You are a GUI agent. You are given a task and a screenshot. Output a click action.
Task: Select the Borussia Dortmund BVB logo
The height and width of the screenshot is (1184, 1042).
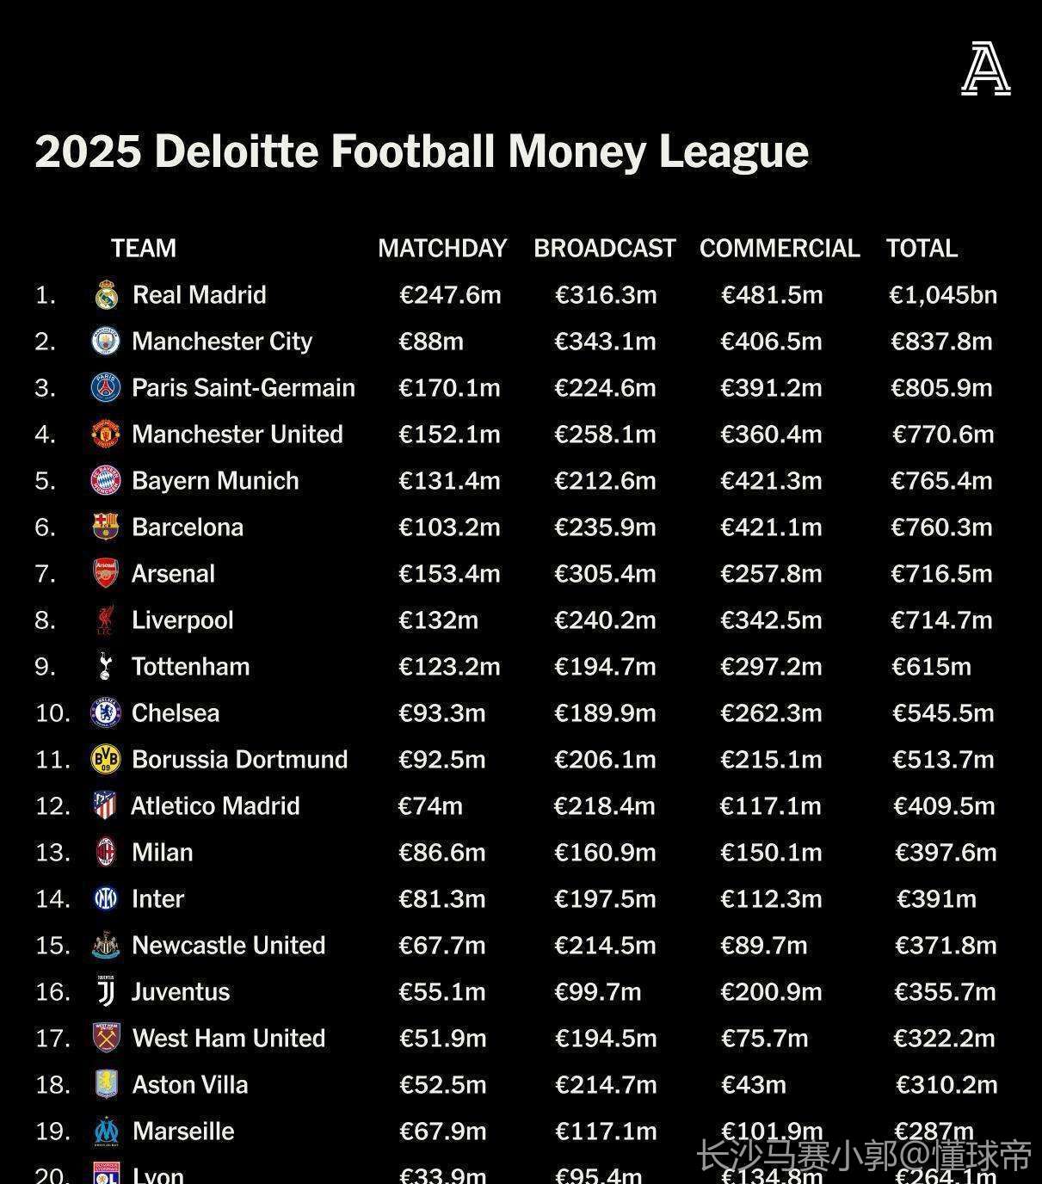(x=106, y=760)
